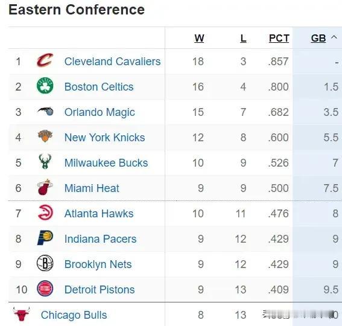Open the Cleveland Cavaliers team link
This screenshot has width=342, height=326.
point(112,62)
